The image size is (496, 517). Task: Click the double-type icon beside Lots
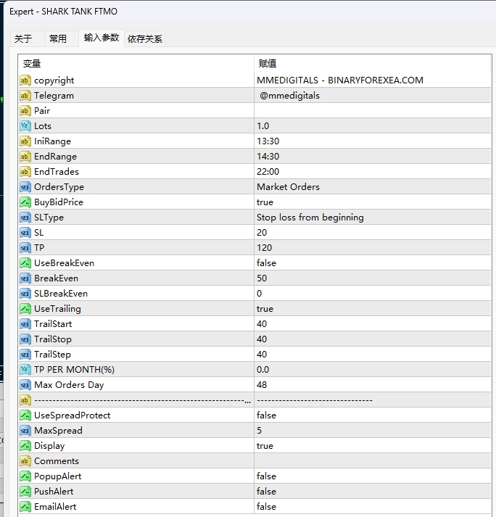point(25,126)
